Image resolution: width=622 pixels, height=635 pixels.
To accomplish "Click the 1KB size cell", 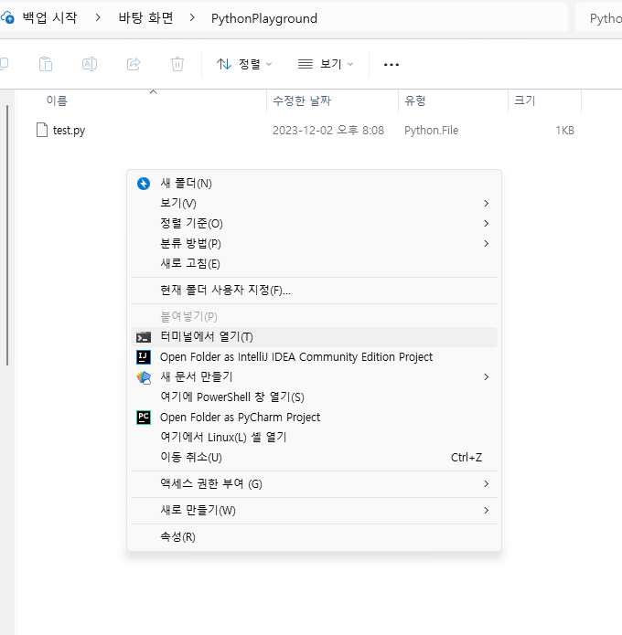I will [x=564, y=131].
